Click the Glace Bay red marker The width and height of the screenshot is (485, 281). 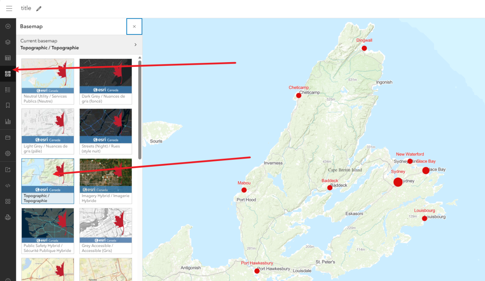(x=426, y=170)
